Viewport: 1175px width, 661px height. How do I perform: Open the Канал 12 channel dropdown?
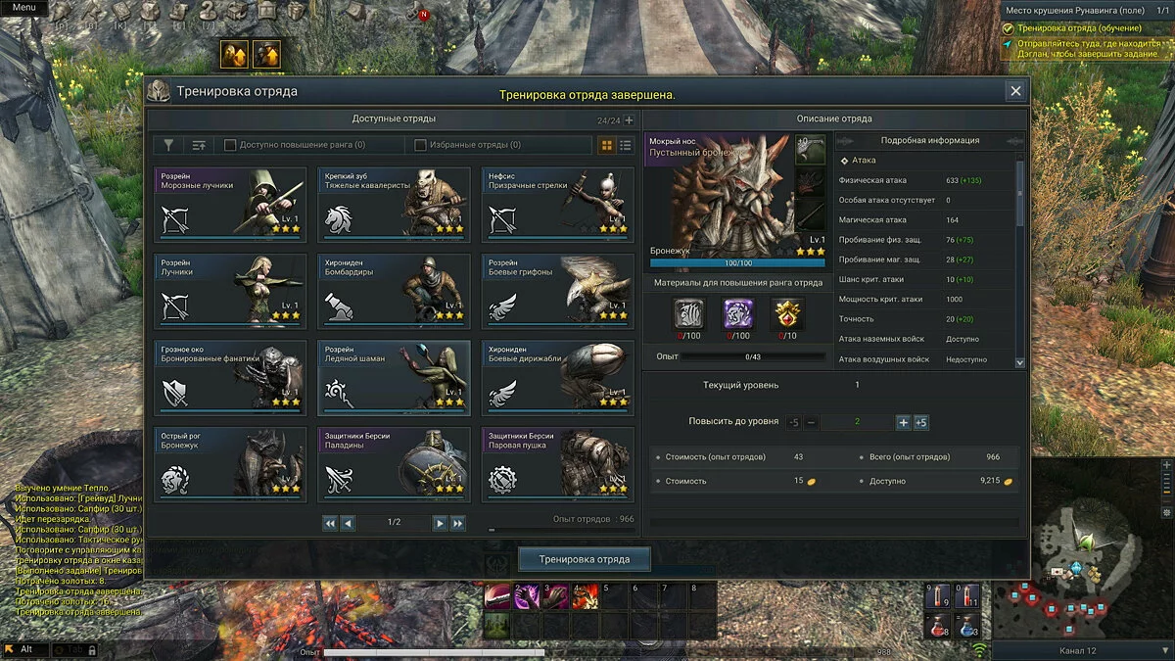pyautogui.click(x=1082, y=650)
